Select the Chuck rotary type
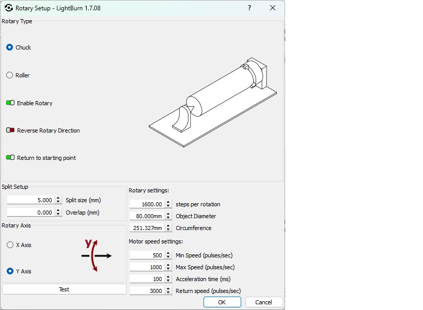The width and height of the screenshot is (423, 310). pyautogui.click(x=9, y=47)
